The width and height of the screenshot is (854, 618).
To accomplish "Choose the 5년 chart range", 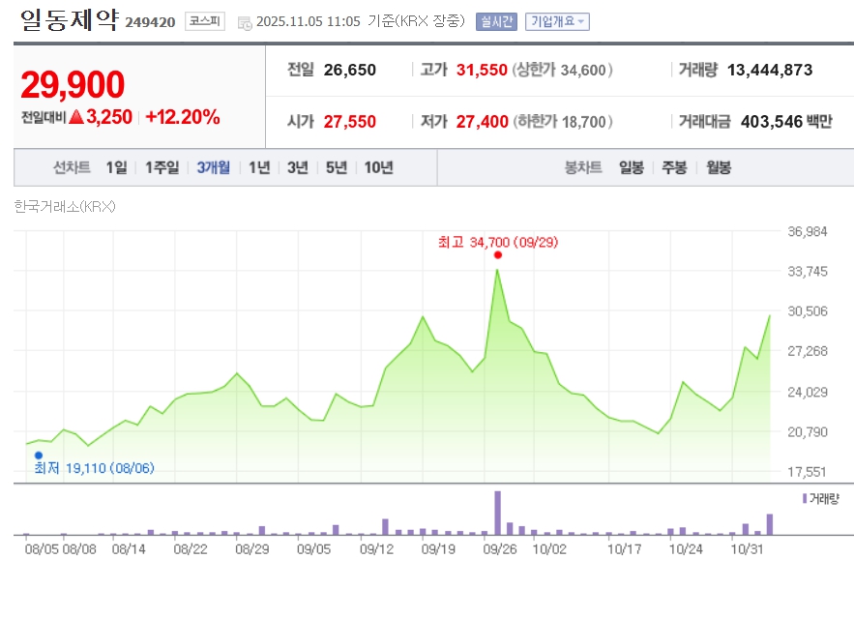I will coord(337,167).
